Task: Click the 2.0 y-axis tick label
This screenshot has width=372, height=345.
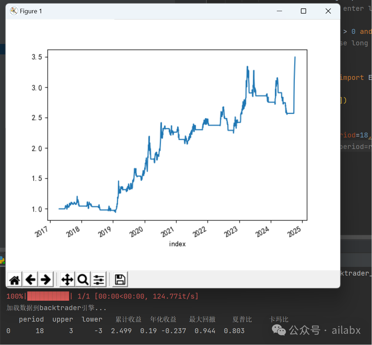Action: click(x=37, y=149)
